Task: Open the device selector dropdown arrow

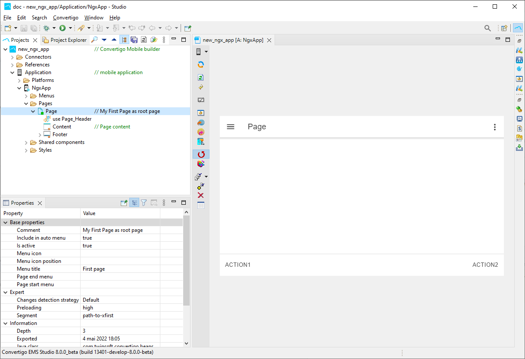Action: pos(206,52)
